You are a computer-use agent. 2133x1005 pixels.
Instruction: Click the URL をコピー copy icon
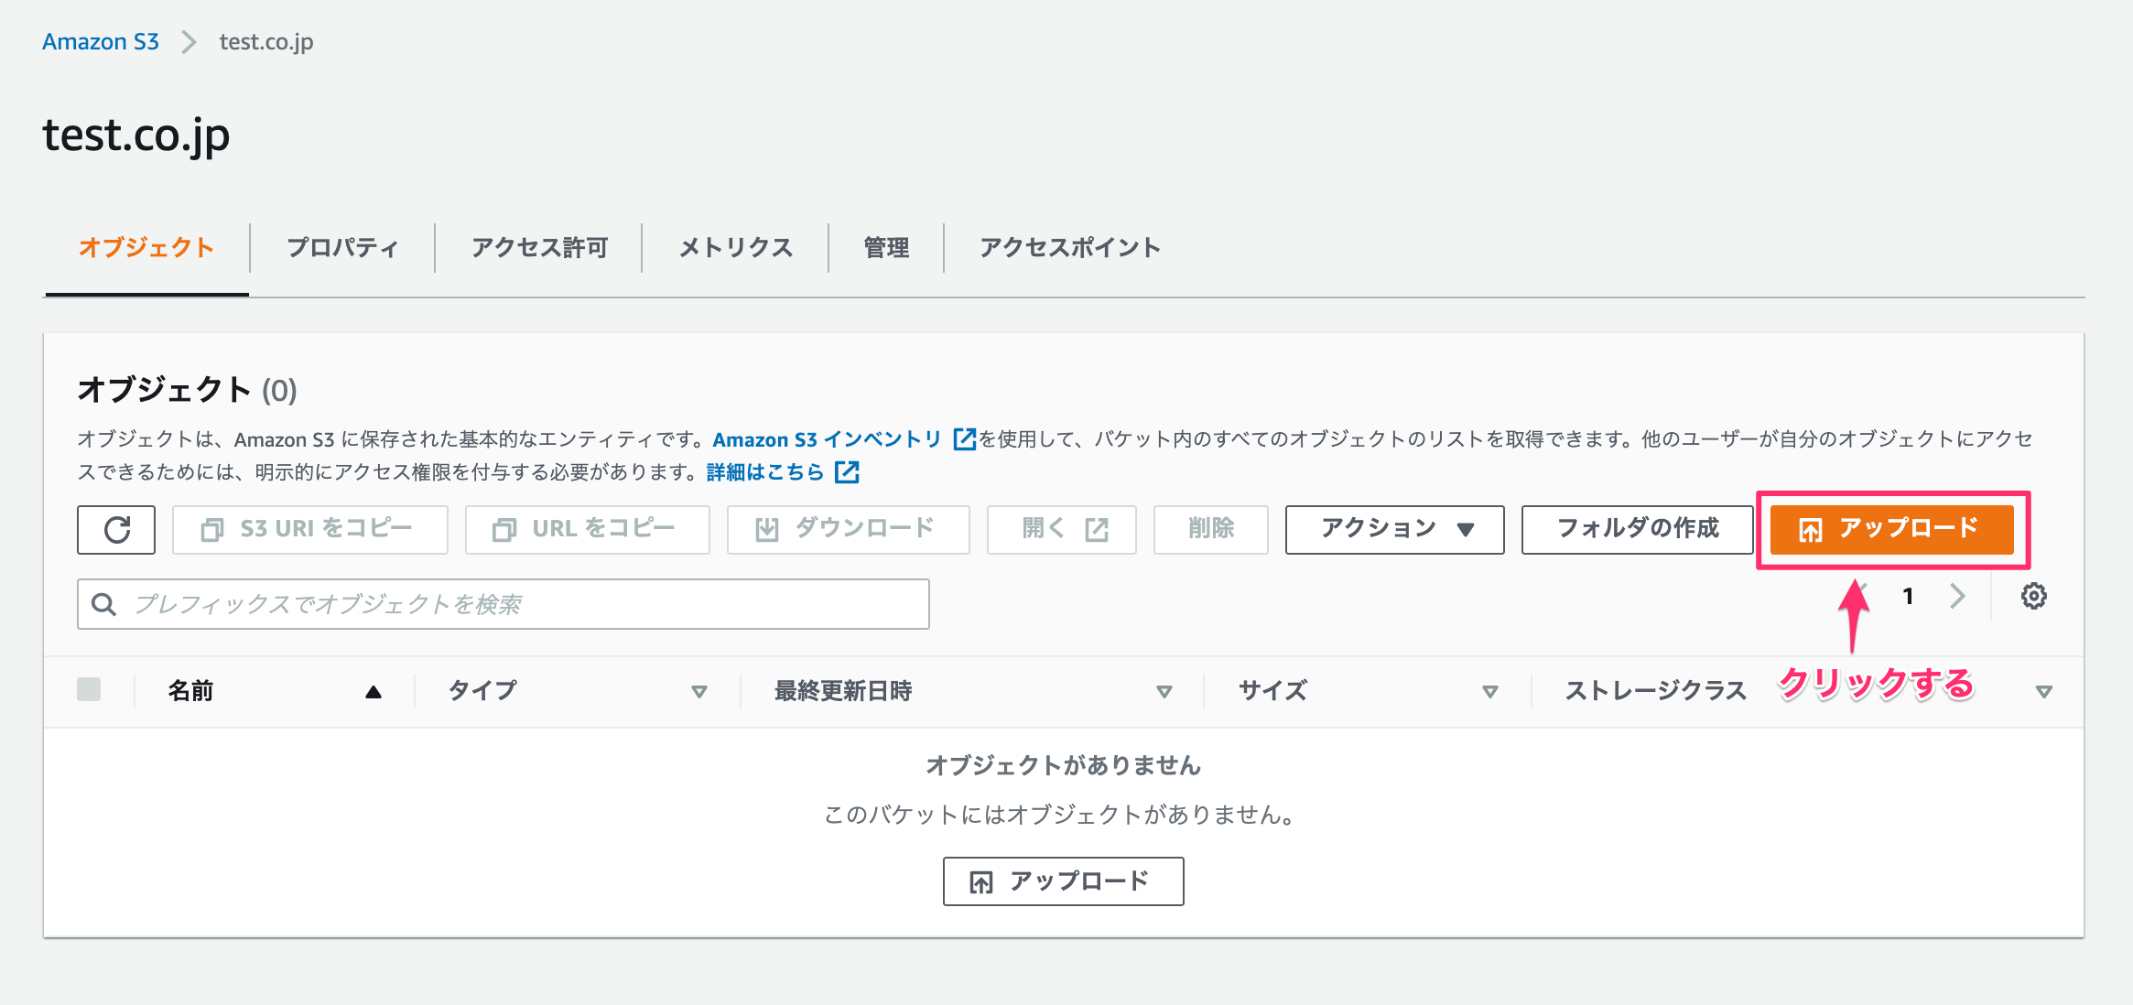point(504,529)
